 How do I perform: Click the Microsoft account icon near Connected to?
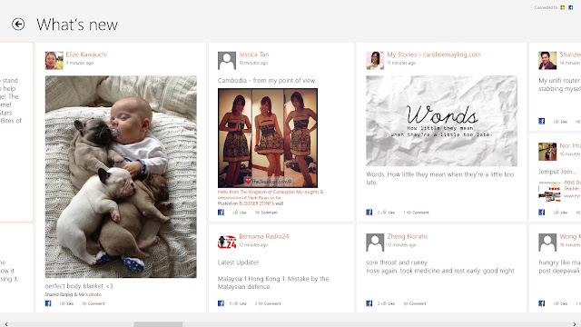point(563,7)
